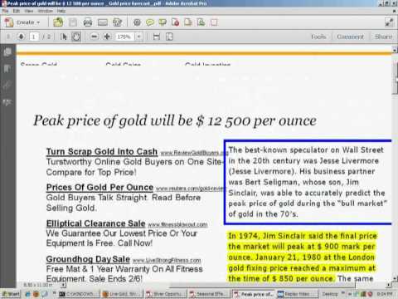The width and height of the screenshot is (398, 299).
Task: Click the Open file folder icon
Action: pyautogui.click(x=58, y=22)
